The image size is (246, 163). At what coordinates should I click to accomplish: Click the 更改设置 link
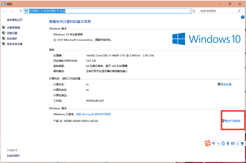[x=226, y=84]
